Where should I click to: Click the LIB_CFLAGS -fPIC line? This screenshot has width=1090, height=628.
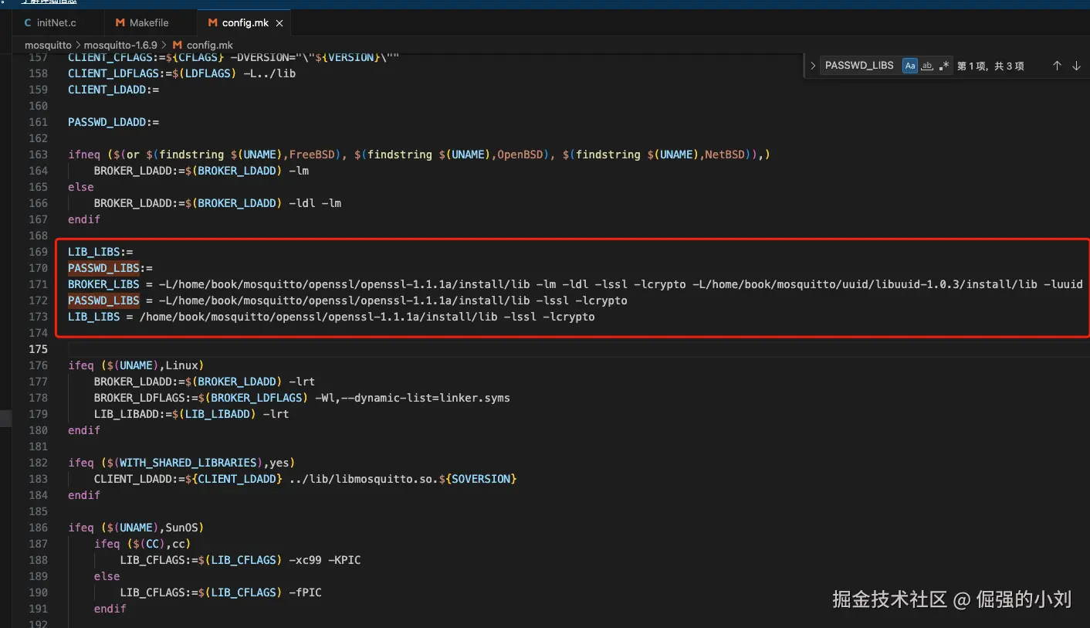221,592
